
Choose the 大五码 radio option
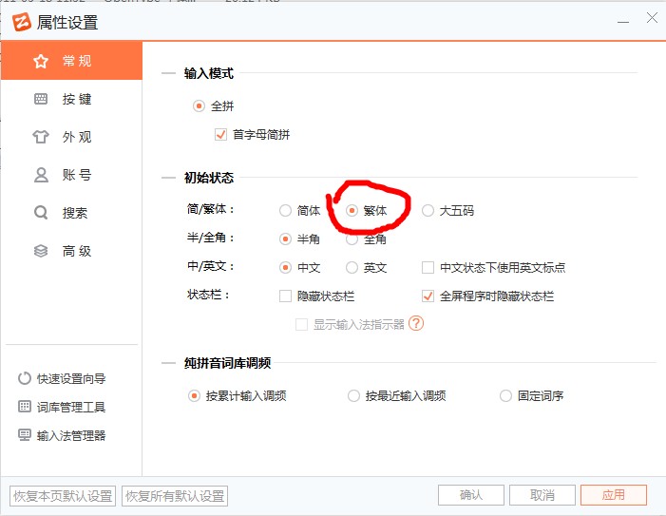coord(428,210)
